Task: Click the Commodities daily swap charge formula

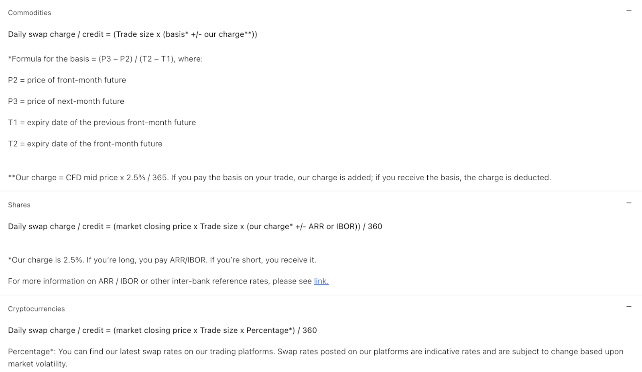Action: [133, 34]
